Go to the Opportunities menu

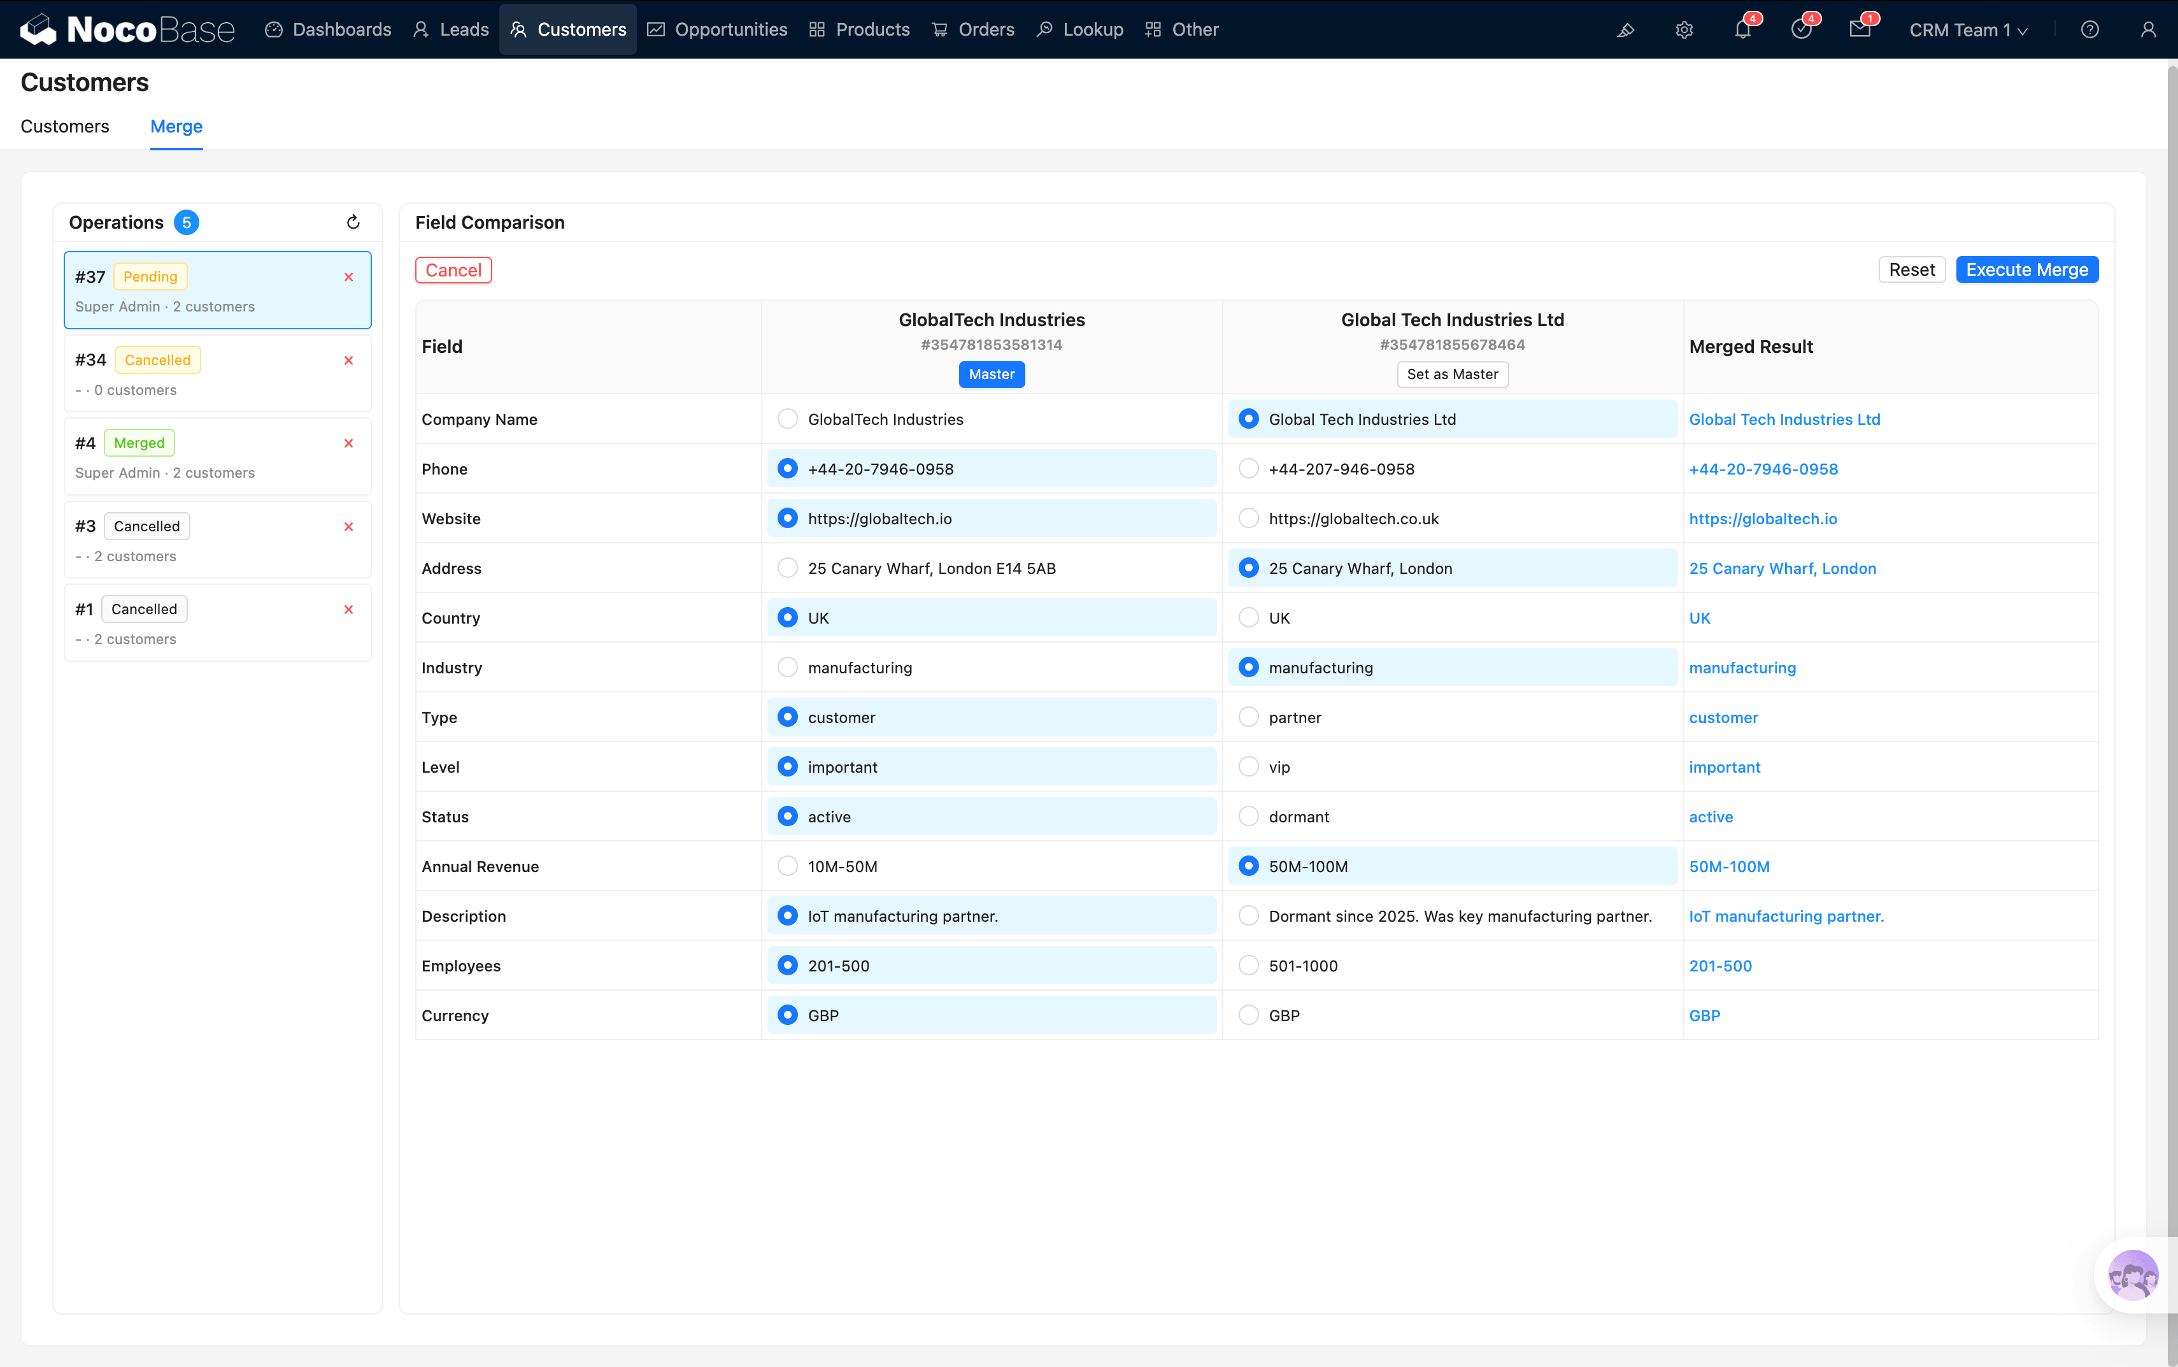pyautogui.click(x=718, y=30)
